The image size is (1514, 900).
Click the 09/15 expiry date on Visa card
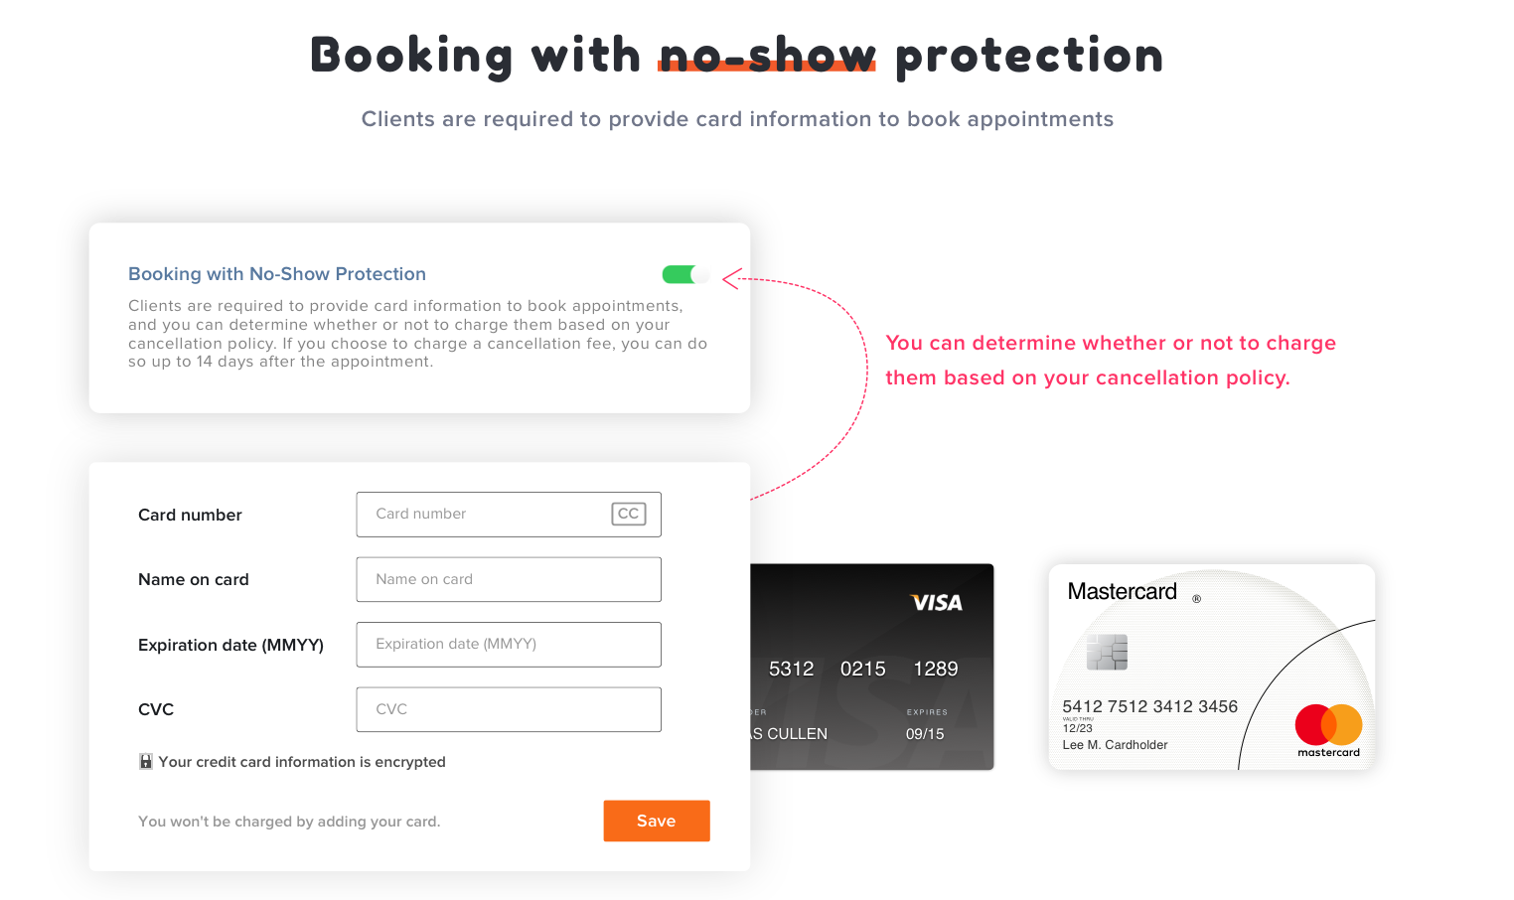tap(925, 734)
